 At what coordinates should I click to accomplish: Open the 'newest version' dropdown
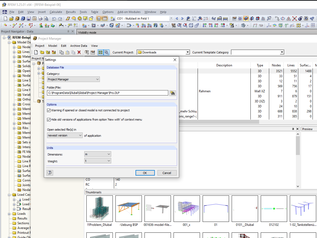(x=65, y=135)
